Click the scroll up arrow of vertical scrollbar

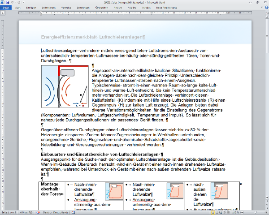pos(266,18)
